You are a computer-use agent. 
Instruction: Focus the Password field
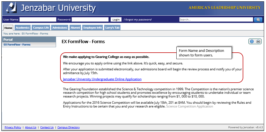click(x=90, y=20)
